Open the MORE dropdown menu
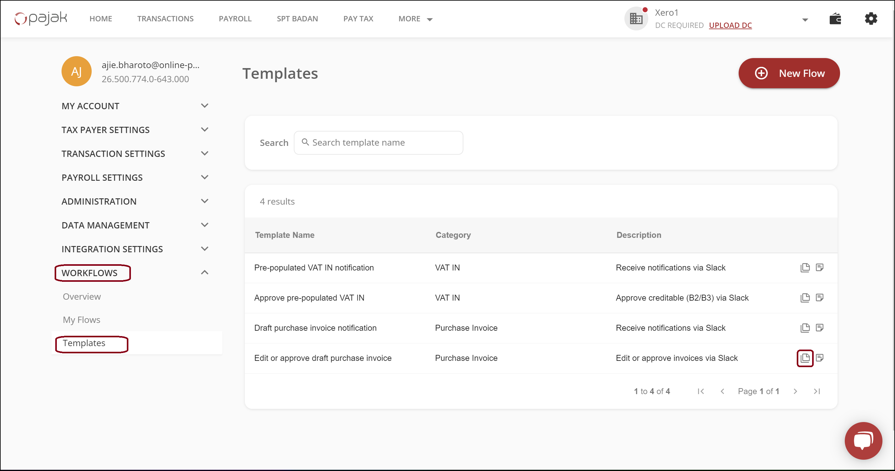The image size is (895, 471). tap(415, 19)
